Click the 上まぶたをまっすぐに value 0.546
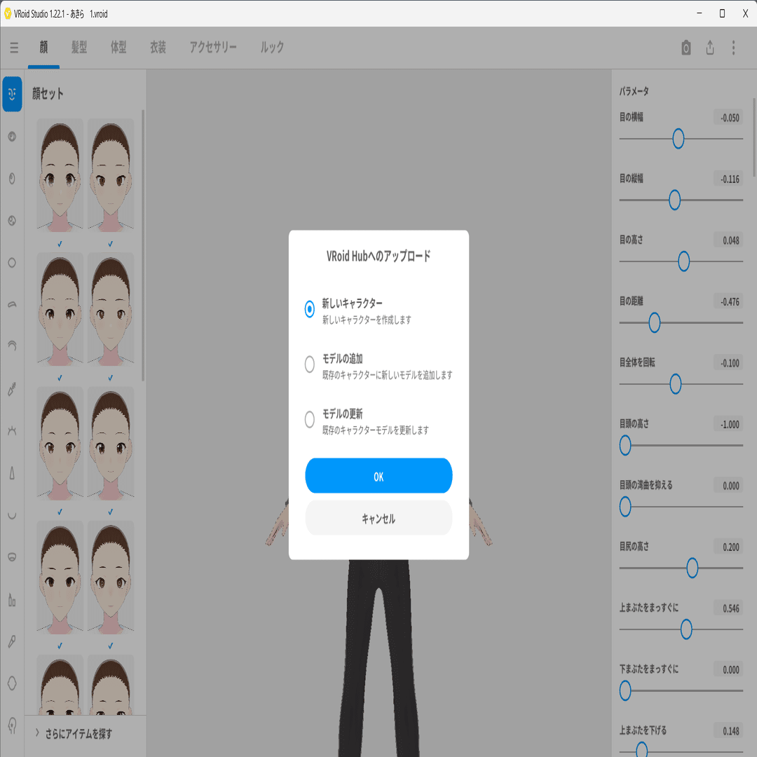Screen dimensions: 757x757 (x=728, y=608)
